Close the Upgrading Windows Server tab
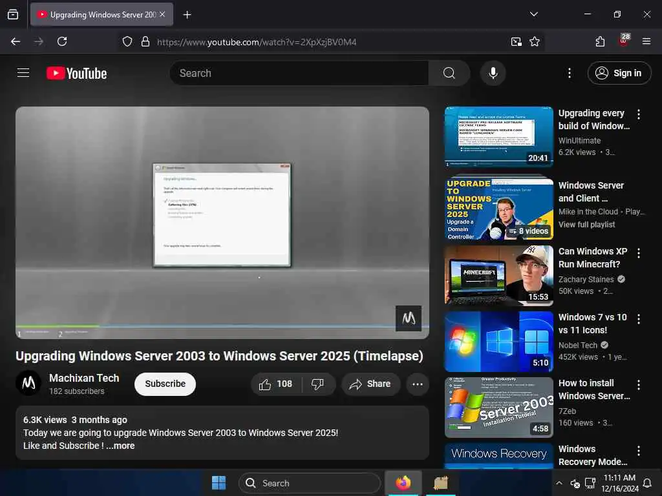This screenshot has width=662, height=496. click(x=162, y=14)
